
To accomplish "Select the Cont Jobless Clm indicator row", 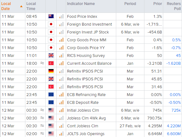I will click(91, 126).
